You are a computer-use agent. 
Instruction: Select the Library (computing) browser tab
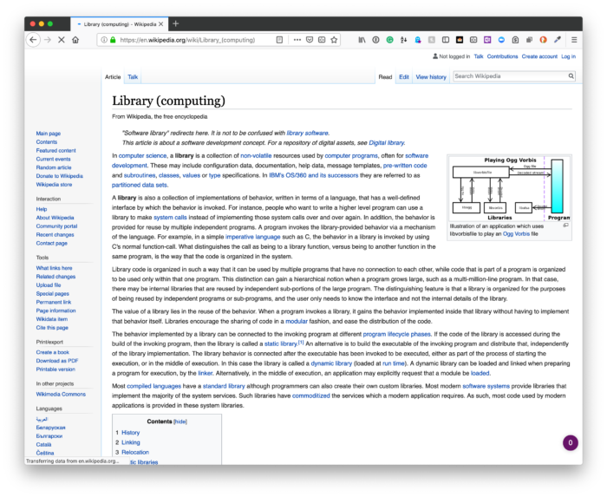point(120,24)
